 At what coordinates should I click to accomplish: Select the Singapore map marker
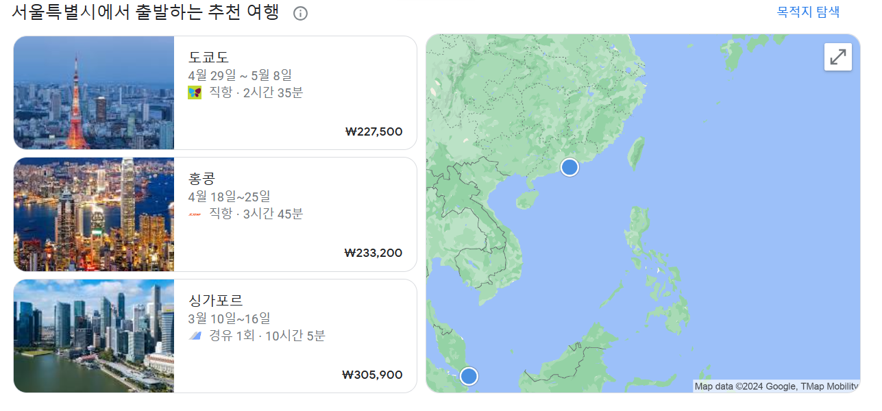click(x=469, y=375)
